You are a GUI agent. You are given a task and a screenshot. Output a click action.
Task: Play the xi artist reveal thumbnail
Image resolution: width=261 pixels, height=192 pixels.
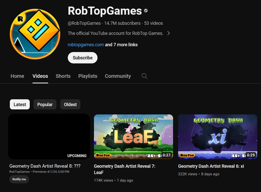(x=218, y=137)
